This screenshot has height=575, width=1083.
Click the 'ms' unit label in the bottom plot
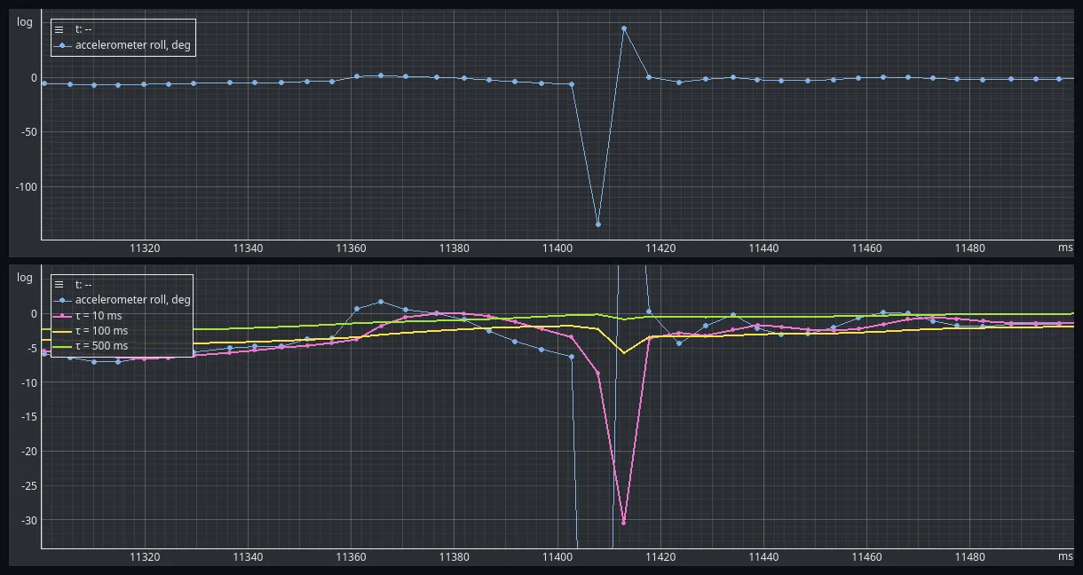click(x=1065, y=557)
